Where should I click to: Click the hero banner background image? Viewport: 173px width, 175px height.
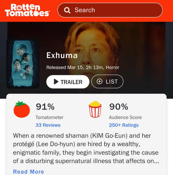[x=139, y=45]
